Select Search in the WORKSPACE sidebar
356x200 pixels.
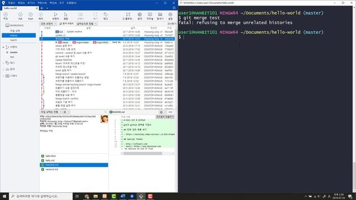pyautogui.click(x=13, y=40)
